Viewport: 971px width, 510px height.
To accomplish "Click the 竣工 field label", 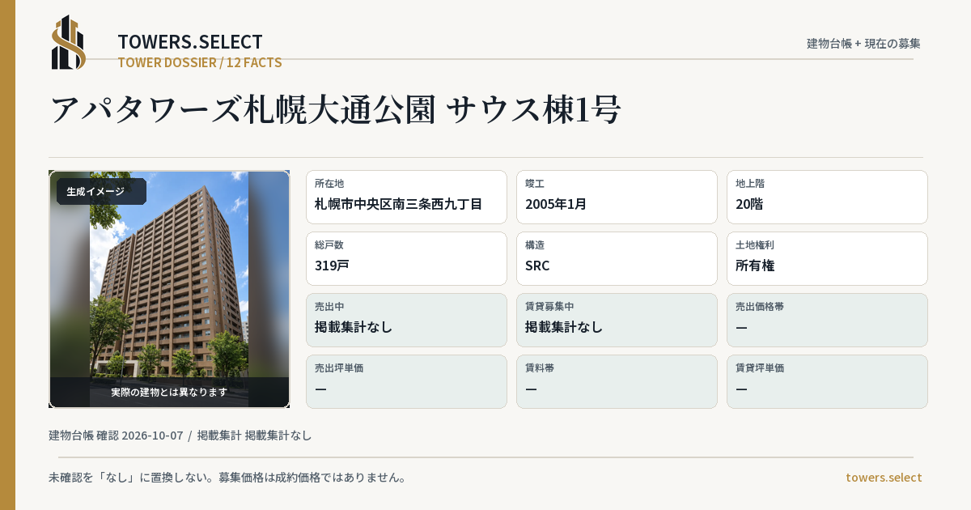I will pos(535,184).
